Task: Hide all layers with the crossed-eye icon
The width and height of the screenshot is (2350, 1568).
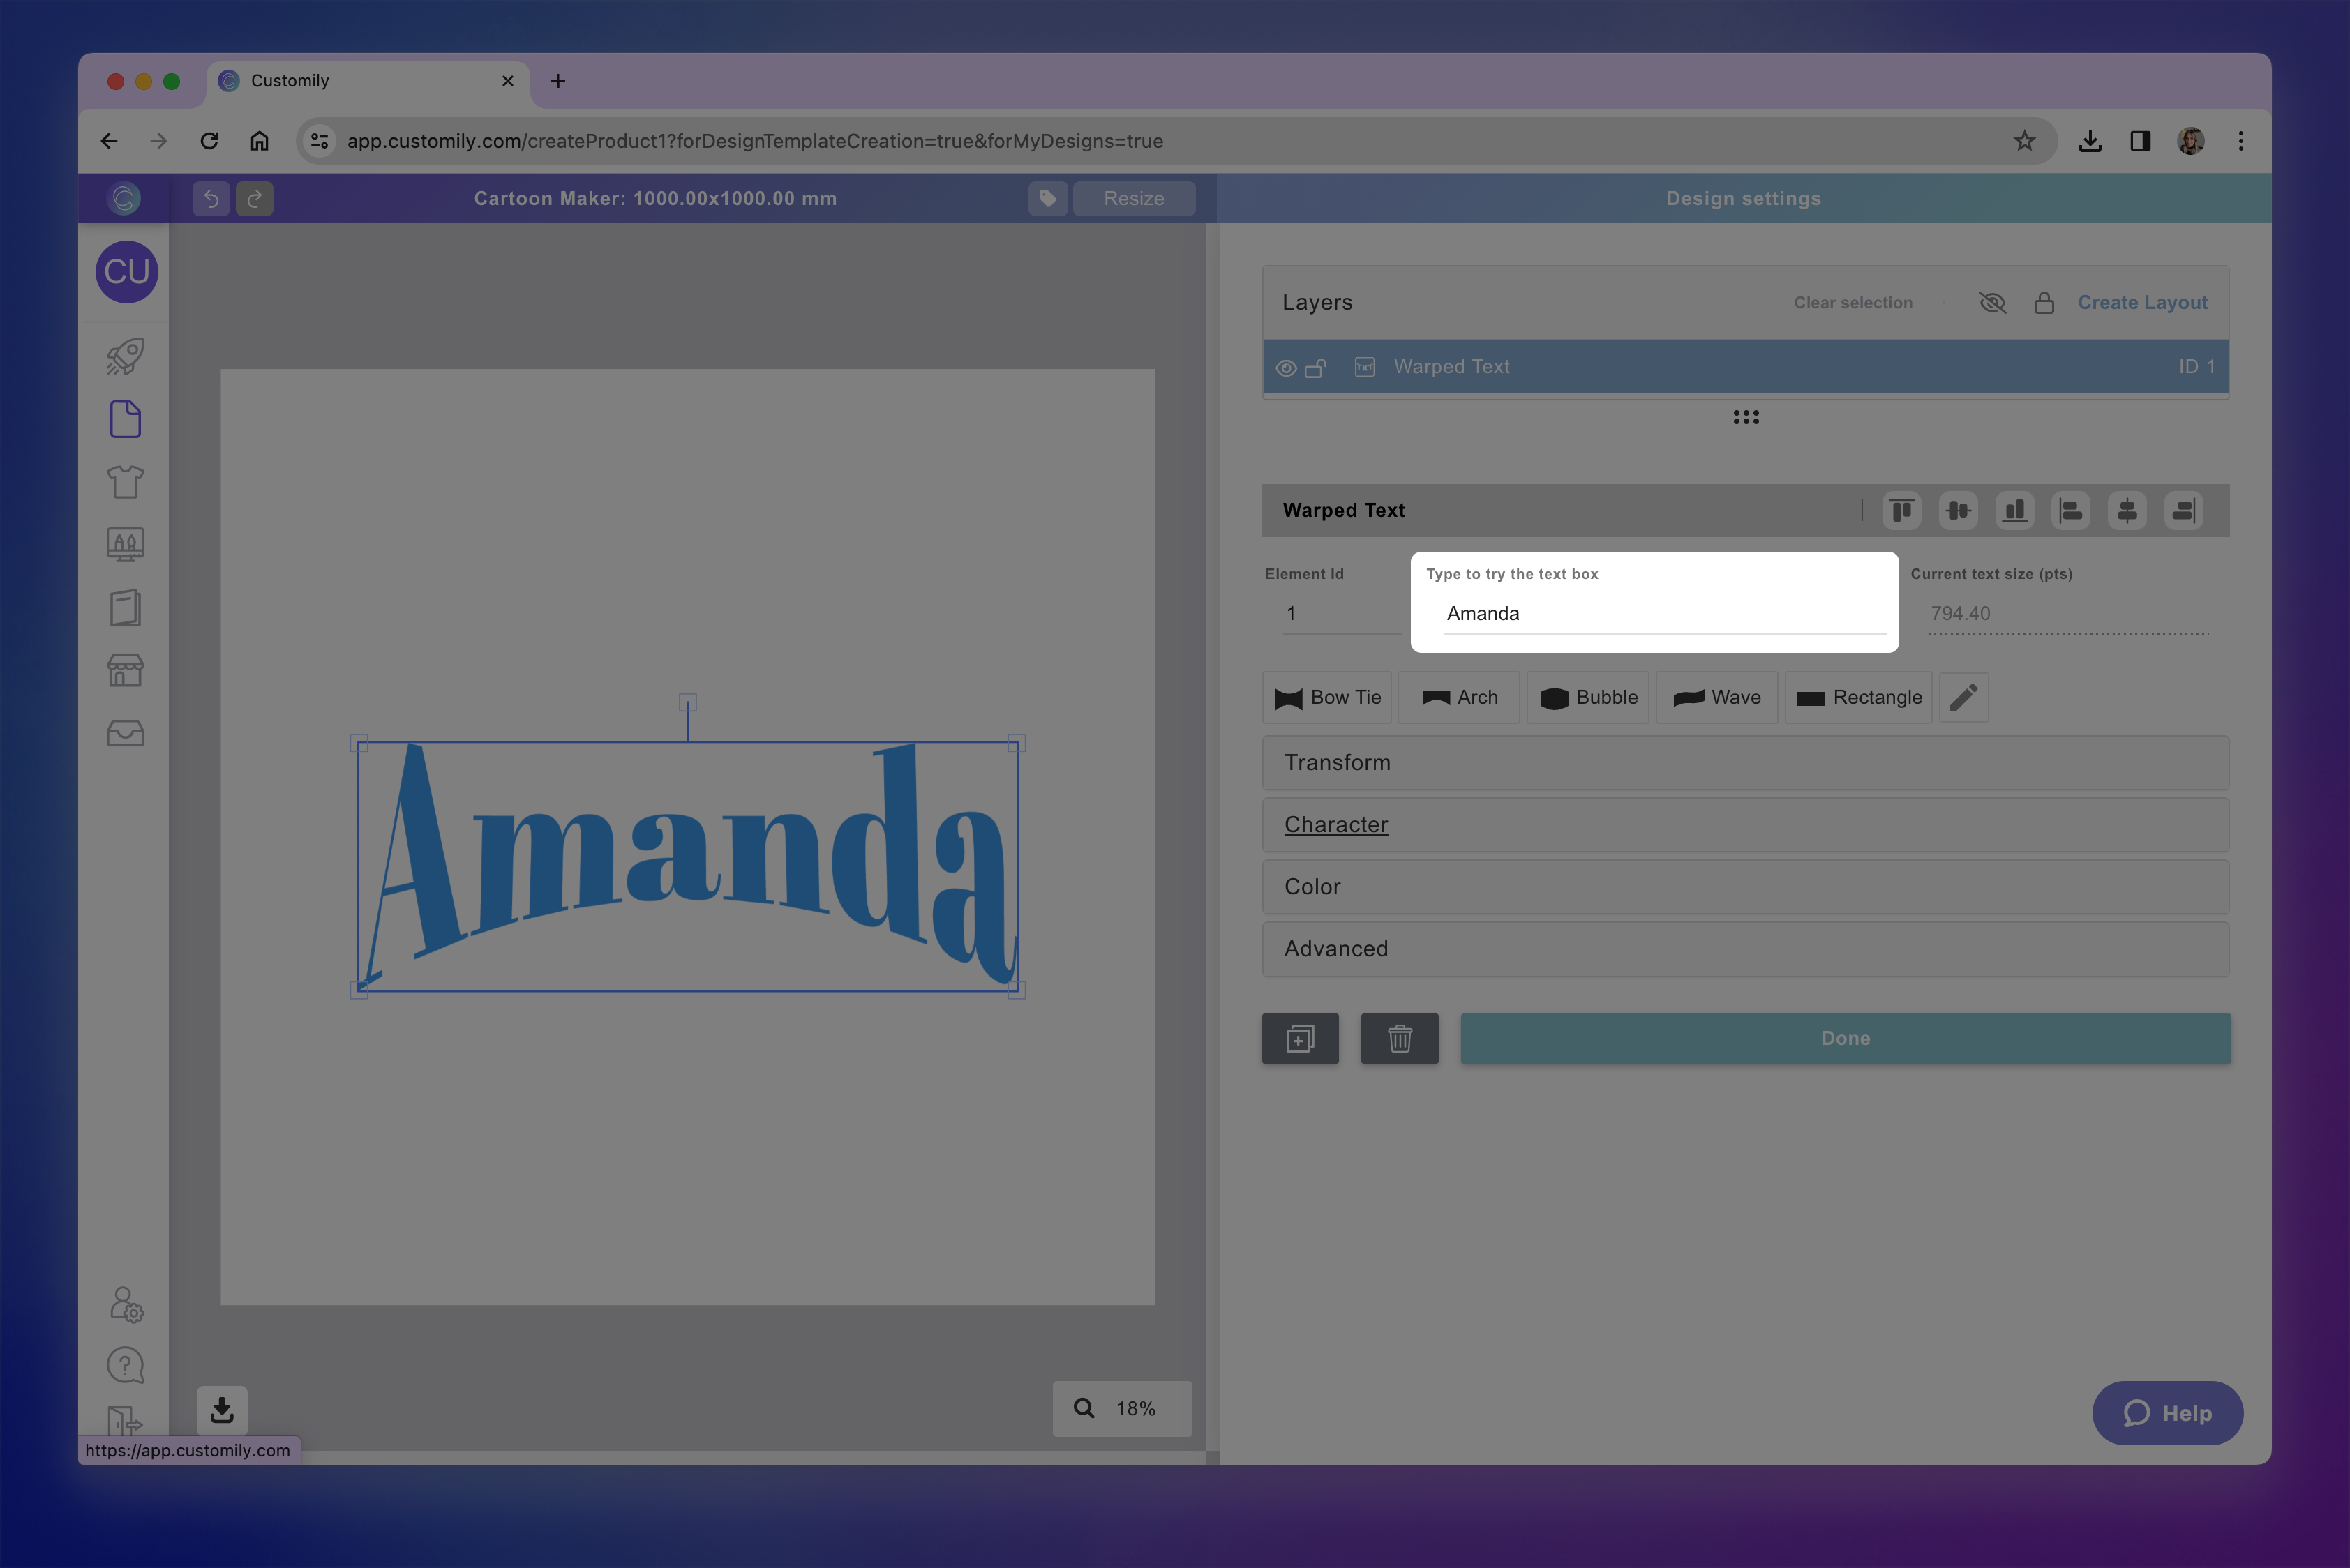Action: (x=1992, y=302)
